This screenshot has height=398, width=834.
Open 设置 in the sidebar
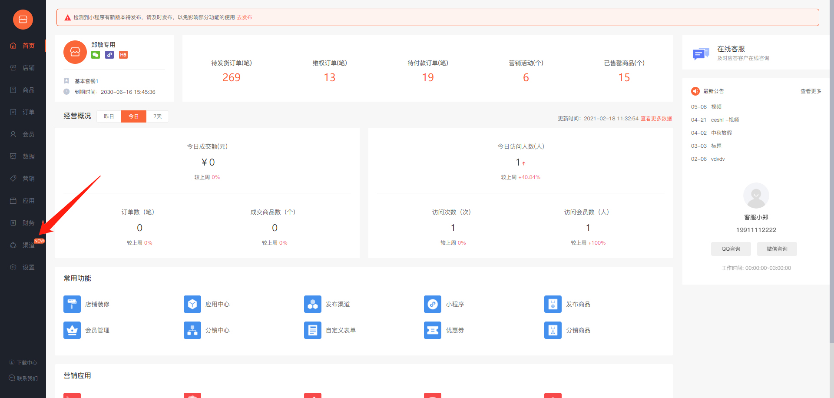28,267
